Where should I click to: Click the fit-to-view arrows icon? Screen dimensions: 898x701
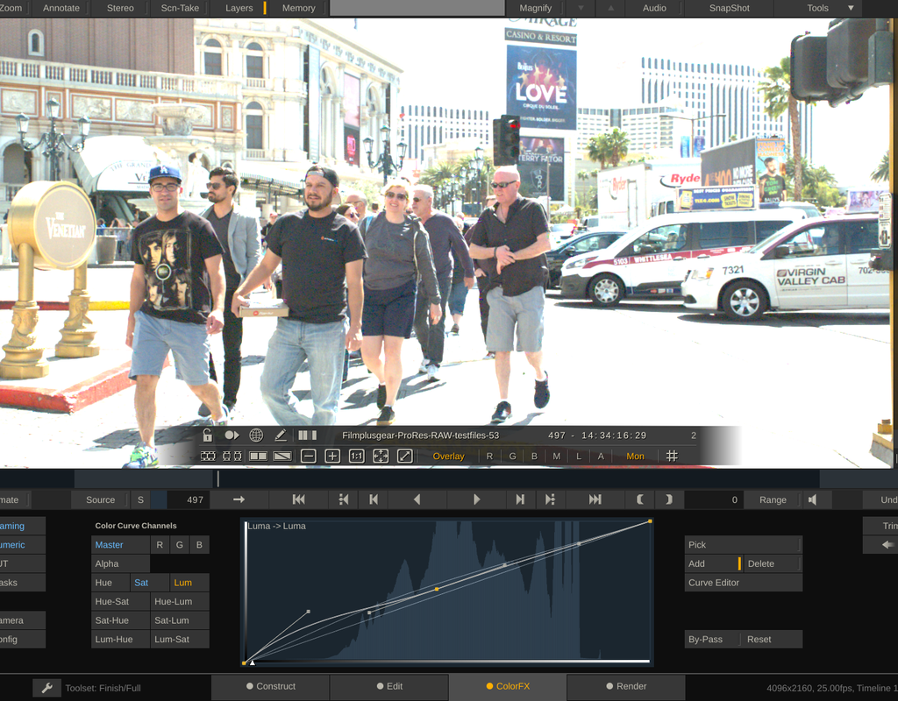coord(381,456)
